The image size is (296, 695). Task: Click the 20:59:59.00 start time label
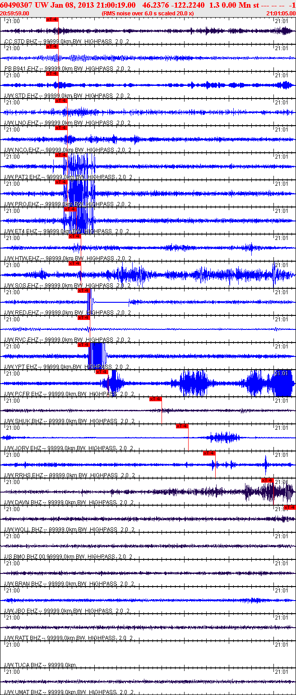point(14,13)
